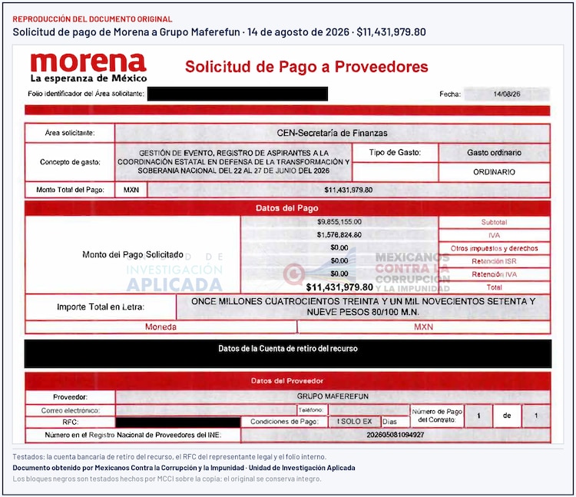Click the "Gasto ordinario" cell
576x497 pixels.
click(494, 152)
